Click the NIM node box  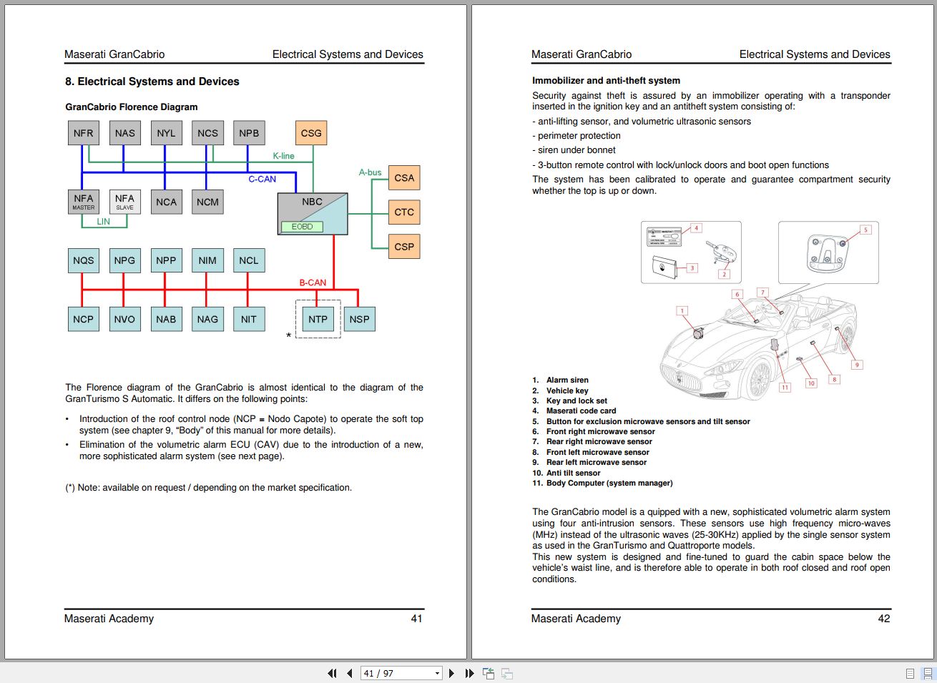(x=207, y=260)
